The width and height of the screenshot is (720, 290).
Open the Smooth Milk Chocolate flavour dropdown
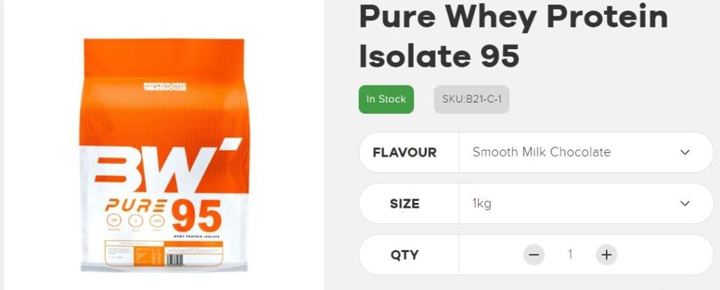pos(586,152)
